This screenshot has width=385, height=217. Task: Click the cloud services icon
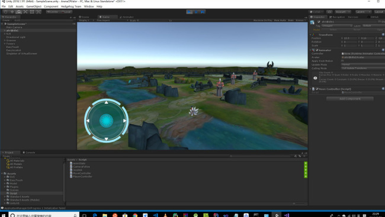[329, 12]
